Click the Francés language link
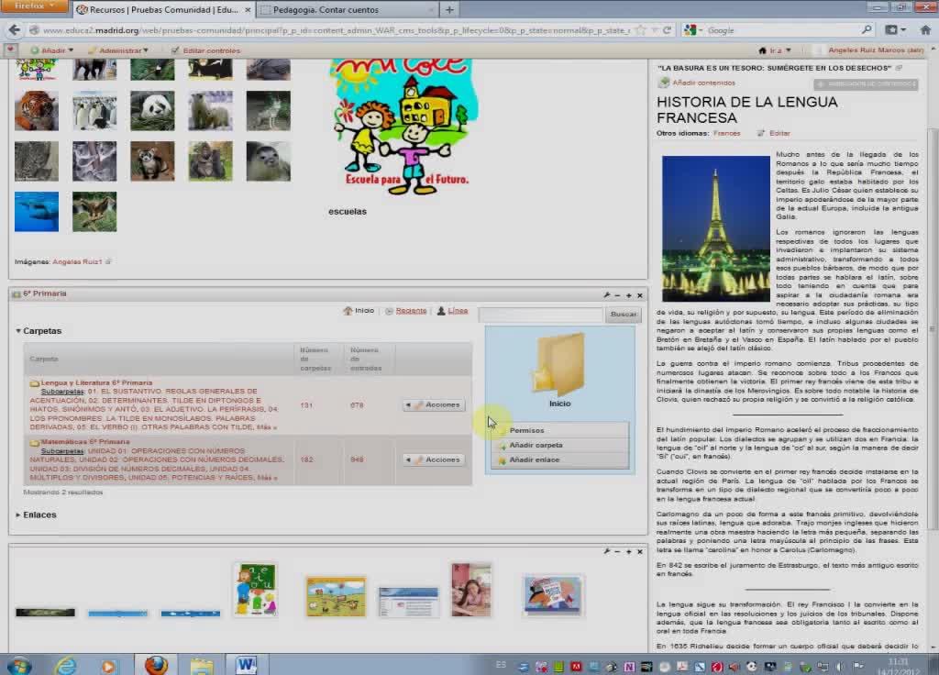This screenshot has height=675, width=939. pos(726,133)
